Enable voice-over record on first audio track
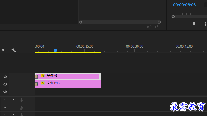The height and width of the screenshot is (116, 207). (x=21, y=100)
